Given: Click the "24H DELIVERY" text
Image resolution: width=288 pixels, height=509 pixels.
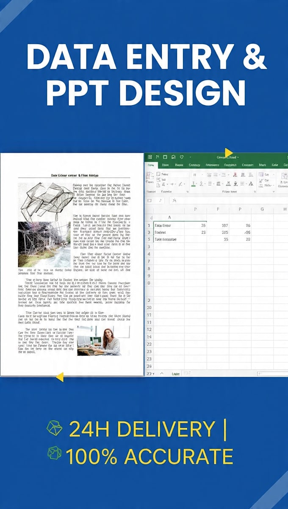Looking at the screenshot, I should point(142,430).
